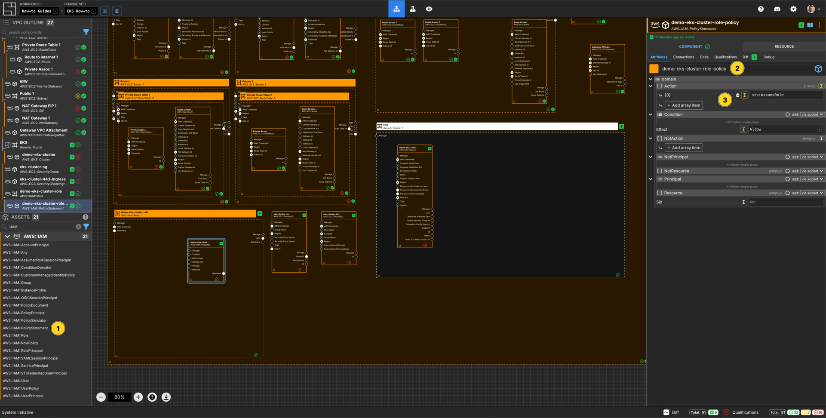Delete the Action [0] array item

(738, 95)
